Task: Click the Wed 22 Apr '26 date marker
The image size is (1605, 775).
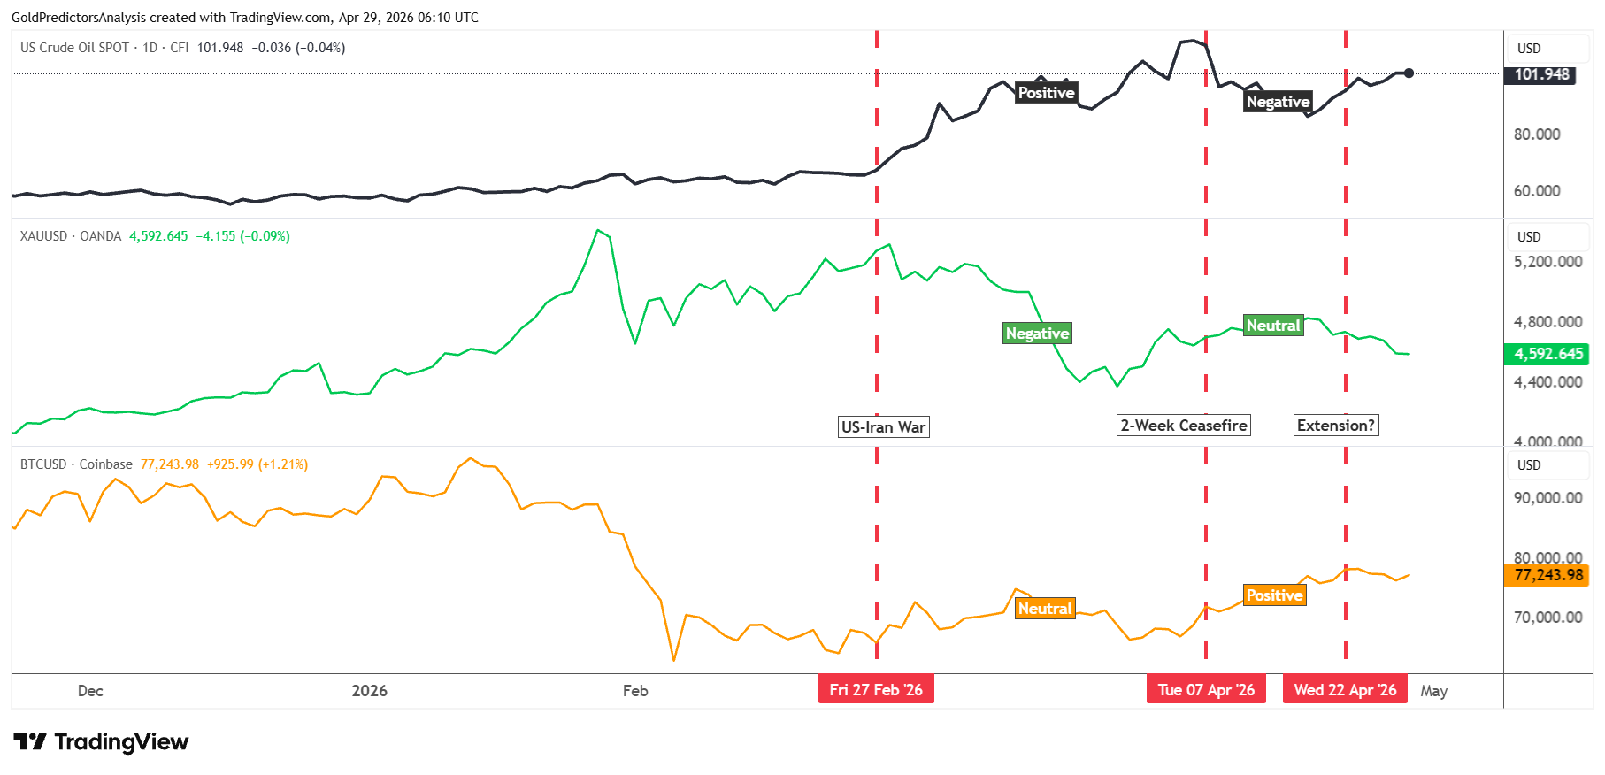Action: tap(1345, 690)
